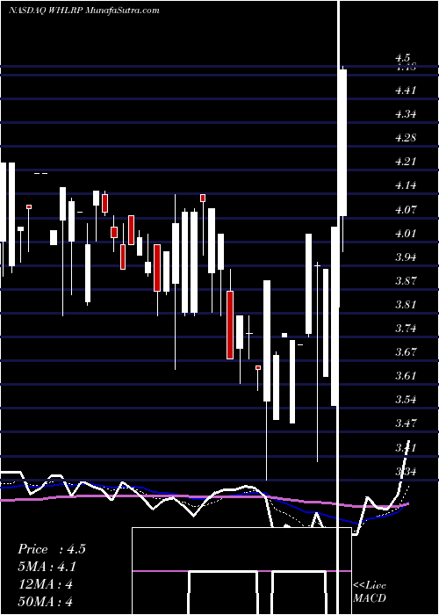
Task: Click the <<Live MACD label
Action: click(370, 592)
